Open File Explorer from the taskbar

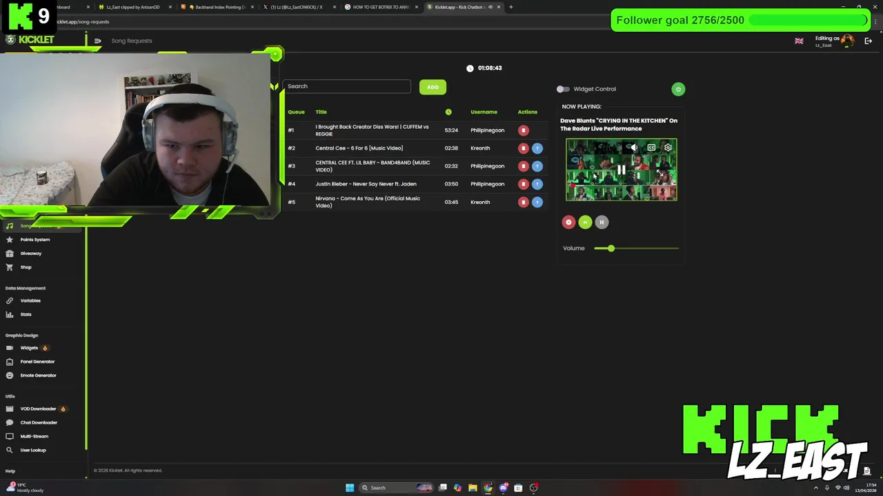pos(473,488)
